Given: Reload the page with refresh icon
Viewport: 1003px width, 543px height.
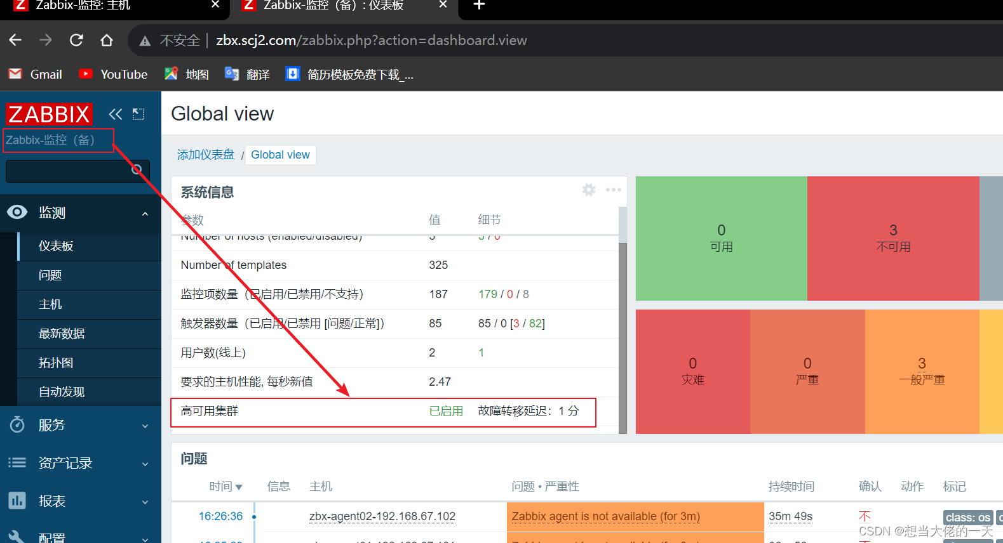Looking at the screenshot, I should click(x=76, y=41).
